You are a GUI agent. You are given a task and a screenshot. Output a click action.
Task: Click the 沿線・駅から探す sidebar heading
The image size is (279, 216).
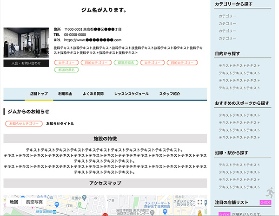click(x=232, y=152)
